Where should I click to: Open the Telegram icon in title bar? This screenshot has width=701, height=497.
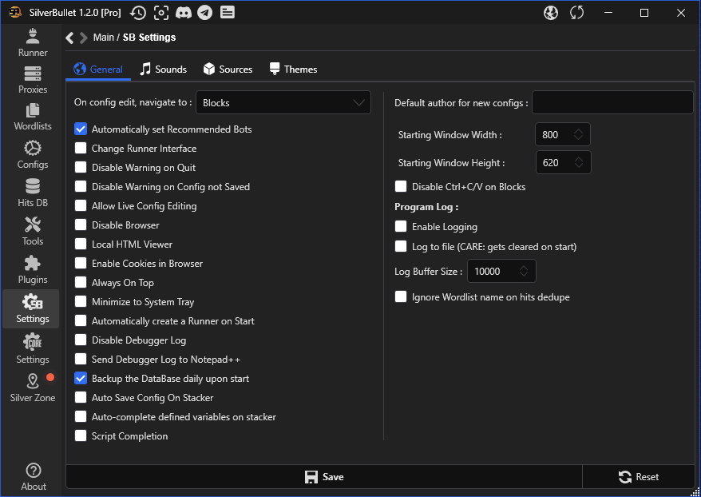tap(205, 13)
